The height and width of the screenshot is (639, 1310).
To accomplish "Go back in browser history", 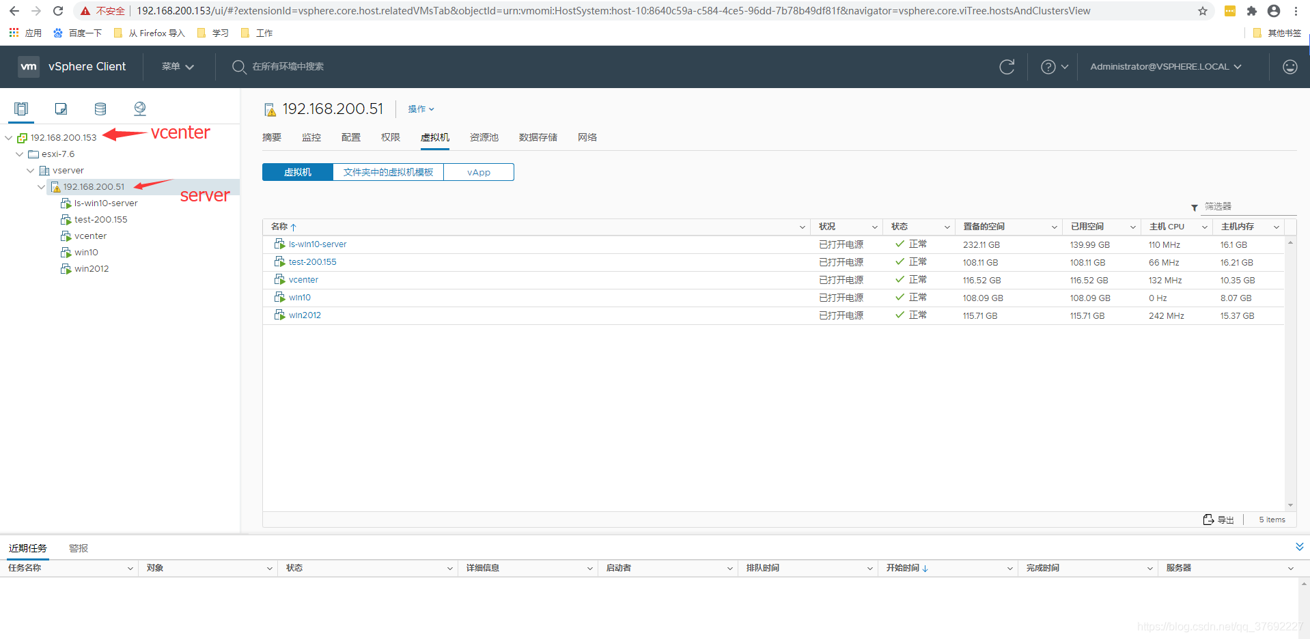I will pyautogui.click(x=14, y=11).
